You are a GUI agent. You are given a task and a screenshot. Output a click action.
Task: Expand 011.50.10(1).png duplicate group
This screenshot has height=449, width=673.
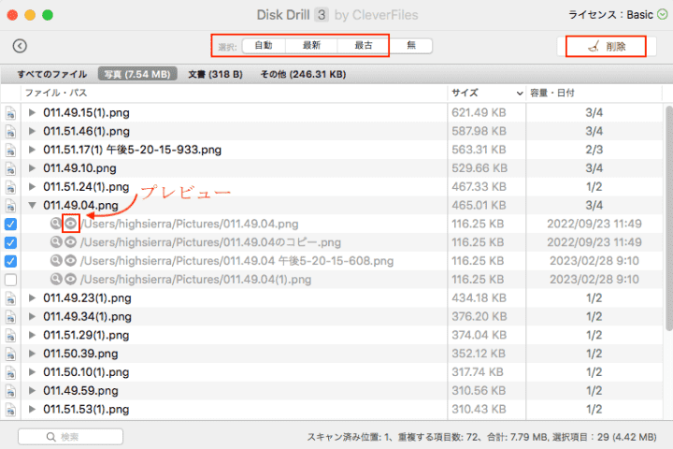click(x=32, y=372)
